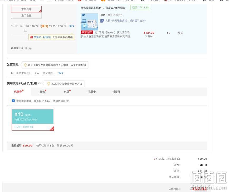Click 修改 link in invoice section
Image resolution: width=229 pixels, height=192 pixels.
tap(61, 73)
